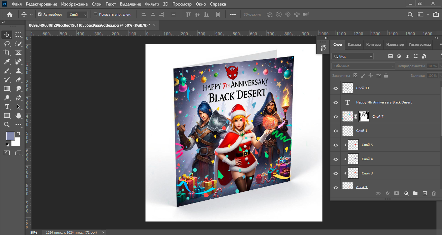Open layer effects fx menu
Viewport: 442px width, 235px height.
coord(387,193)
